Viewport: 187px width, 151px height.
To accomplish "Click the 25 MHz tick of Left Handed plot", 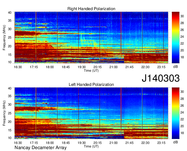I will coord(10,113).
